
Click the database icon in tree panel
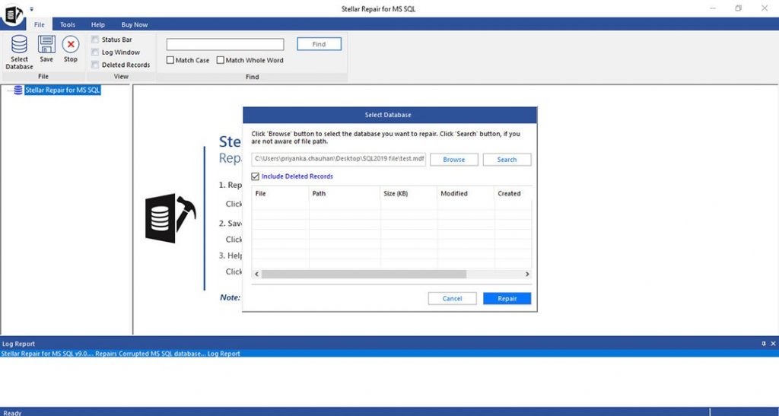pos(18,91)
